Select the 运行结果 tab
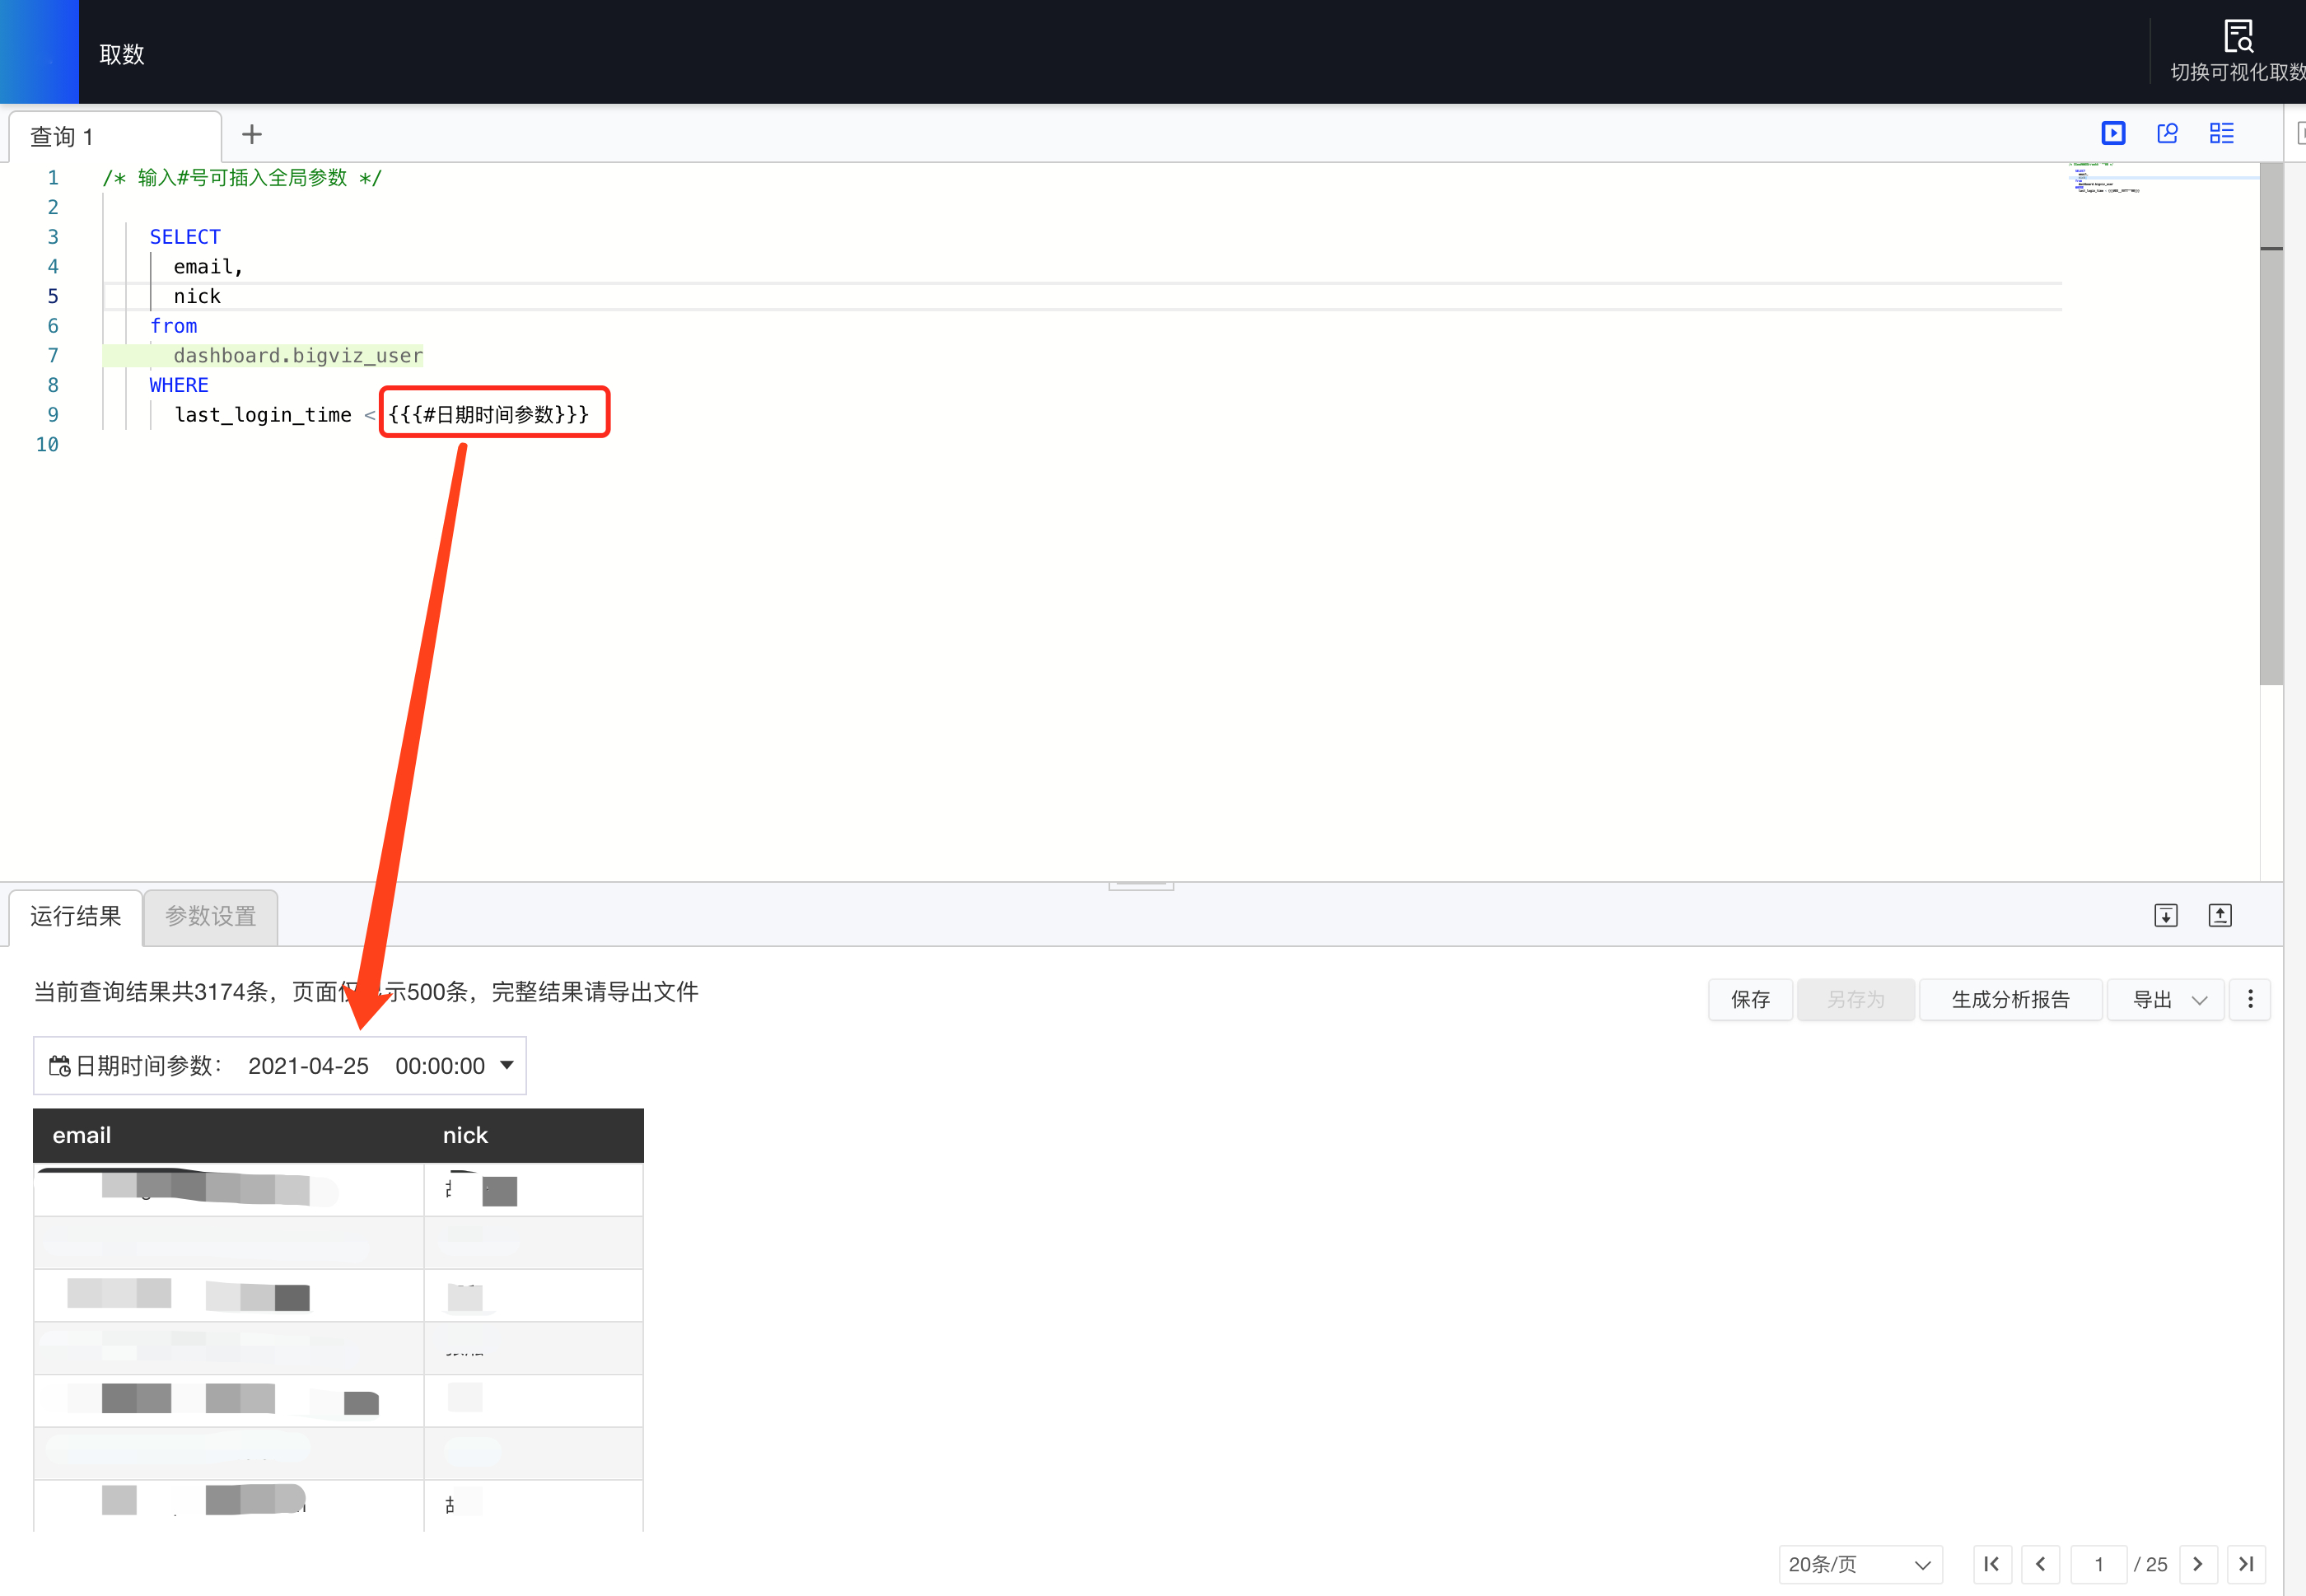The width and height of the screenshot is (2306, 1596). (75, 916)
